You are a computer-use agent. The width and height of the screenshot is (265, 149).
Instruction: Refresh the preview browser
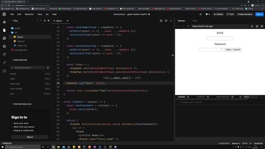pyautogui.click(x=188, y=26)
